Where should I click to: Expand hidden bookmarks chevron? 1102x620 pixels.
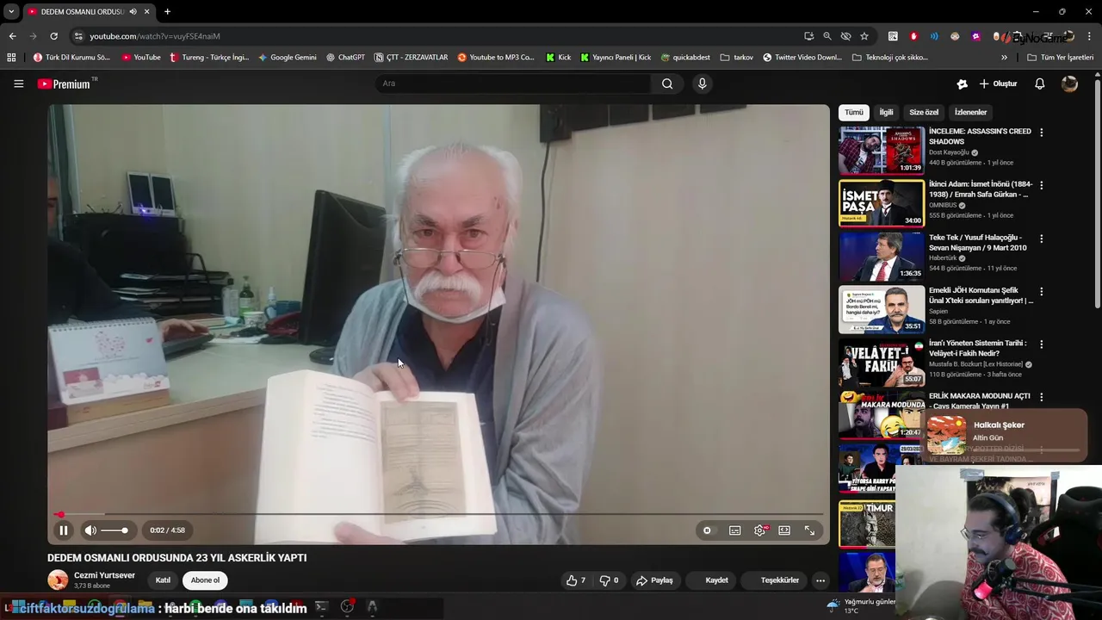click(x=1004, y=58)
